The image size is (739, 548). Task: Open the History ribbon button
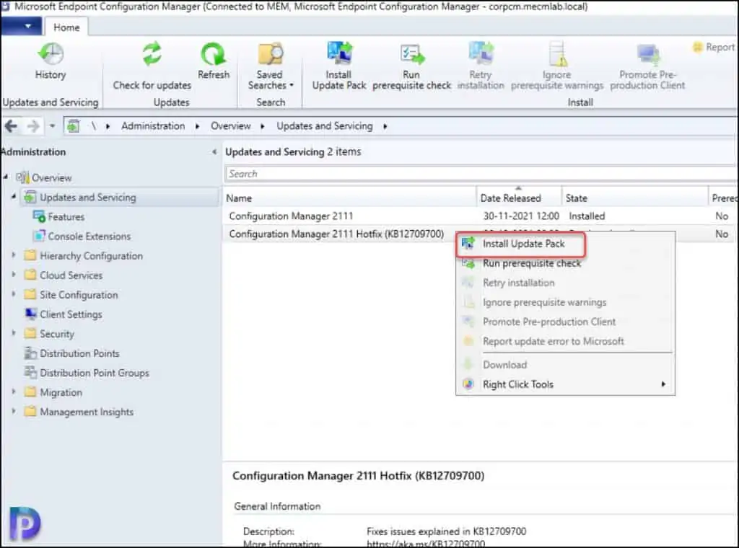[51, 61]
